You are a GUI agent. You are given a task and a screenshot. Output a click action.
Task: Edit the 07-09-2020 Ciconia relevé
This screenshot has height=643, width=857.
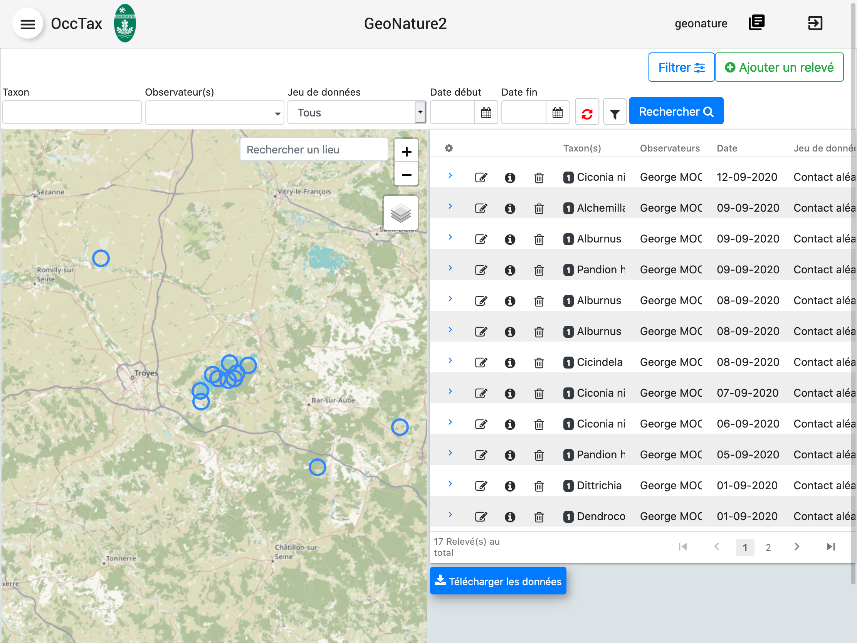481,394
